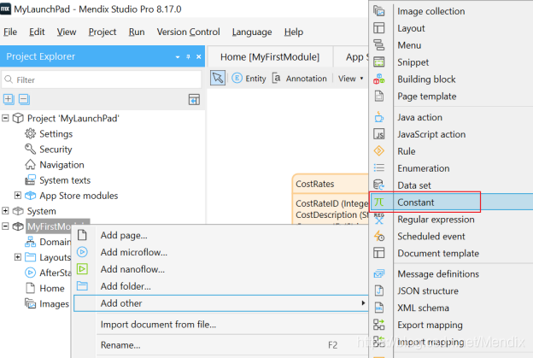Click the JavaScript action JS icon
Screen dimensions: 533x358
[x=379, y=134]
